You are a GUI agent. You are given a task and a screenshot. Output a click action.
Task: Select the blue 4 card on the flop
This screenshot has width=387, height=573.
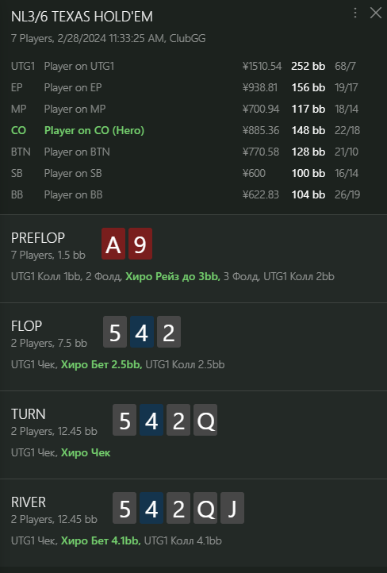coord(142,332)
